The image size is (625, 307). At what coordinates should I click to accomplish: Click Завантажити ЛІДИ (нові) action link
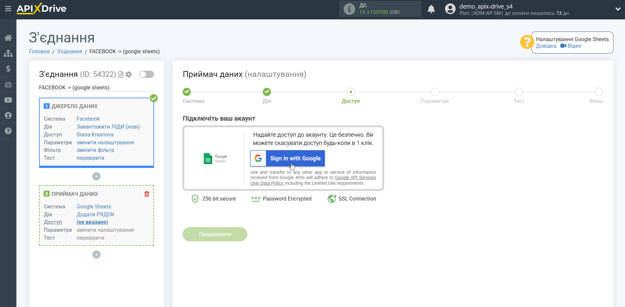click(108, 127)
